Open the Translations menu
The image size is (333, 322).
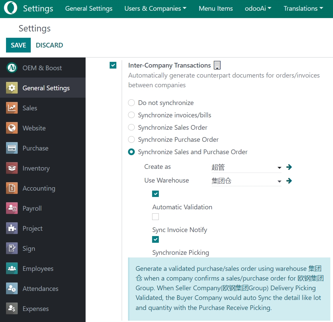(303, 9)
